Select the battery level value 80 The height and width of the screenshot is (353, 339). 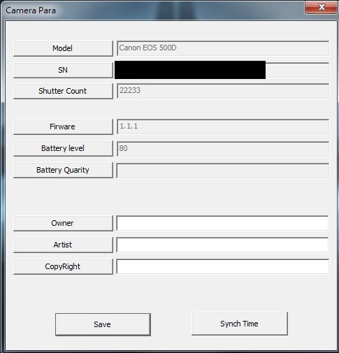tap(223, 149)
